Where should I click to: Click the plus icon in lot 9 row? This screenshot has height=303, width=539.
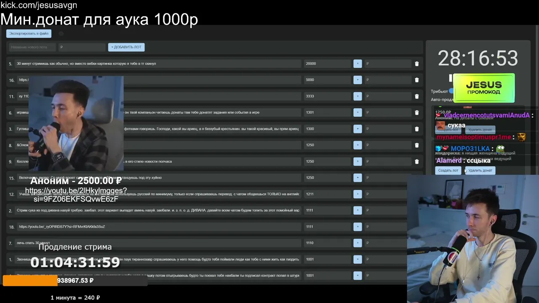(x=358, y=162)
